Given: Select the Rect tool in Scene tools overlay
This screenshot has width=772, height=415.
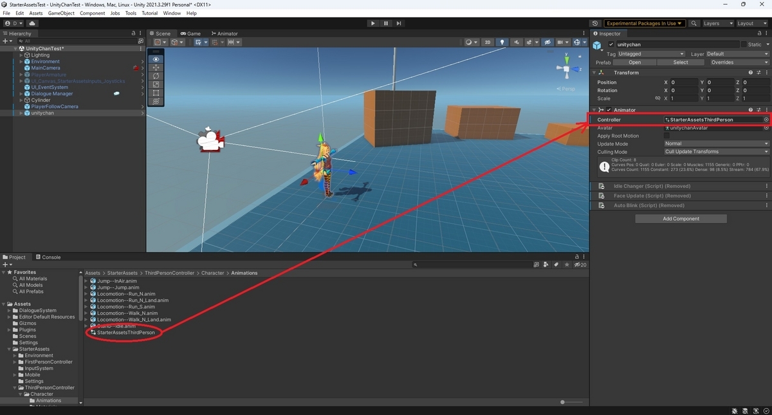Looking at the screenshot, I should click(x=156, y=93).
